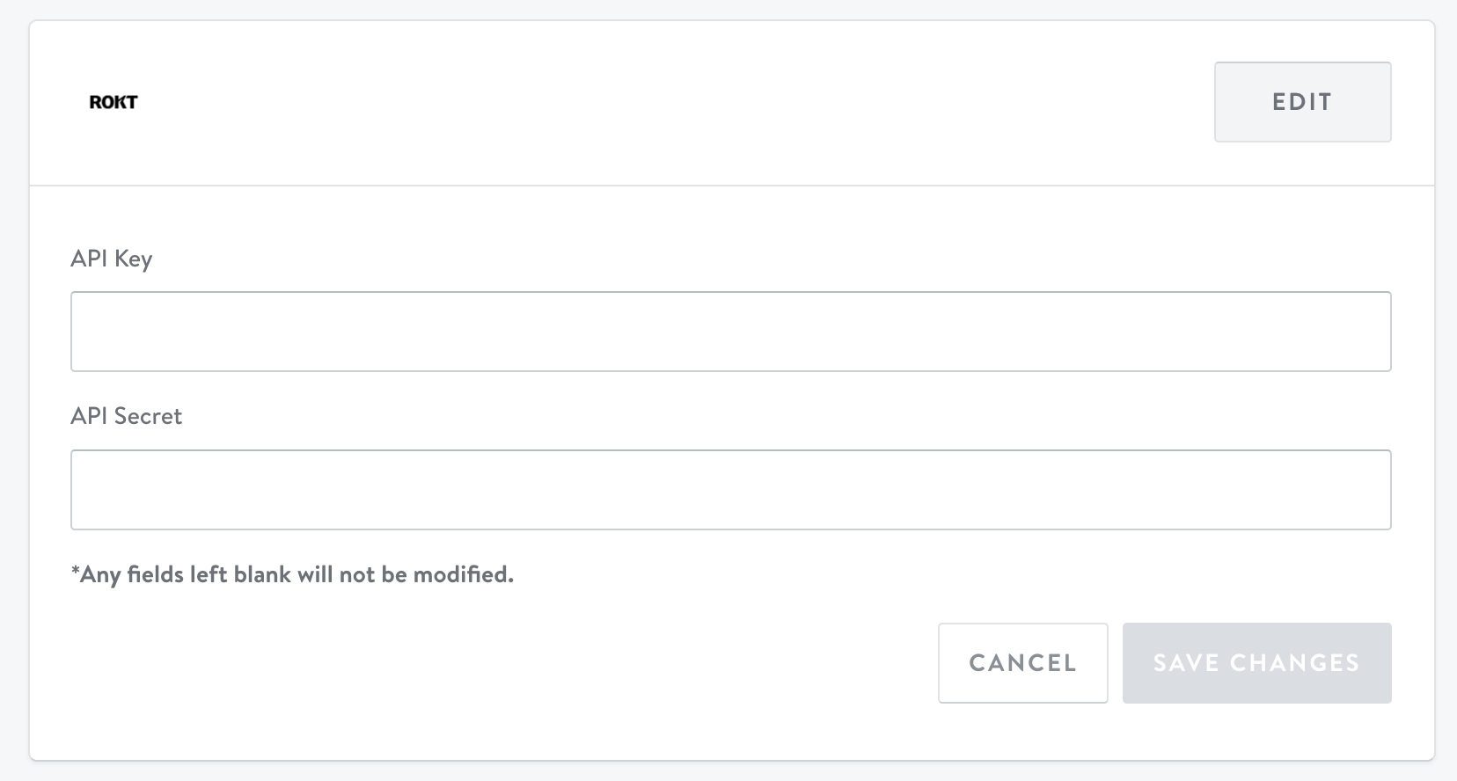
Task: Click the API Key label
Action: [112, 259]
